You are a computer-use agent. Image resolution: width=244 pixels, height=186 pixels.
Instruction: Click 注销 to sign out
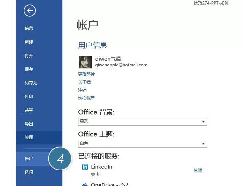[82, 90]
